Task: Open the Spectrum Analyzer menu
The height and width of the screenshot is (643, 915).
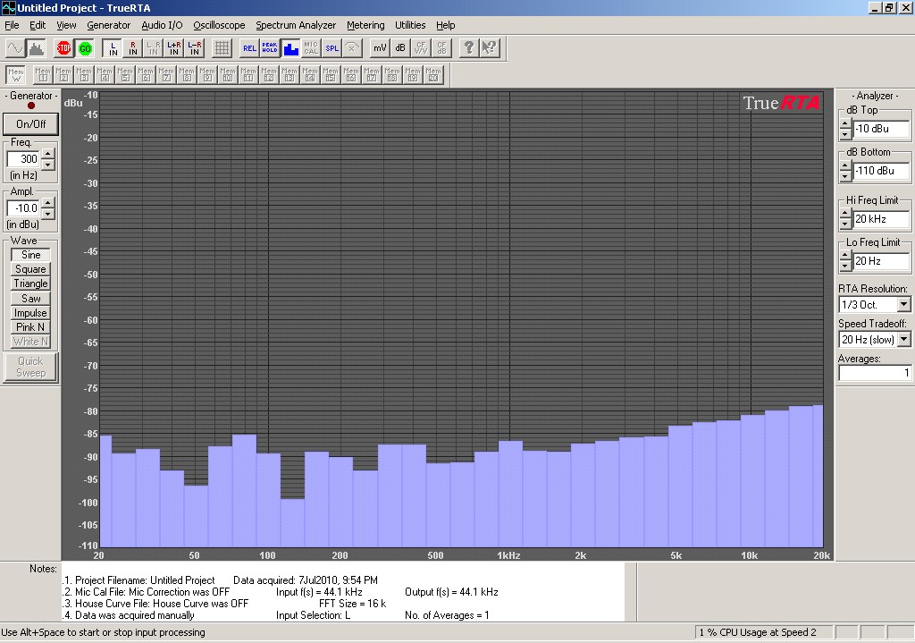Action: click(x=296, y=25)
